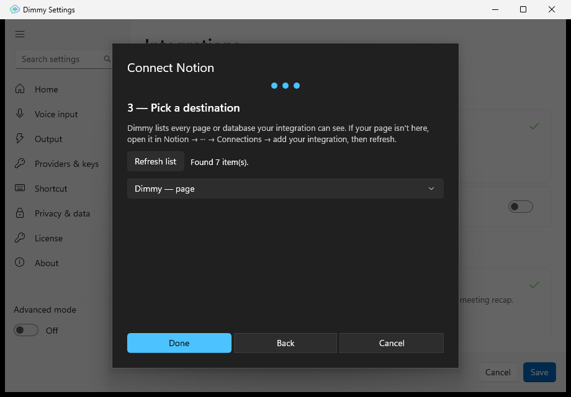
Task: Click the License key icon
Action: [x=20, y=238]
